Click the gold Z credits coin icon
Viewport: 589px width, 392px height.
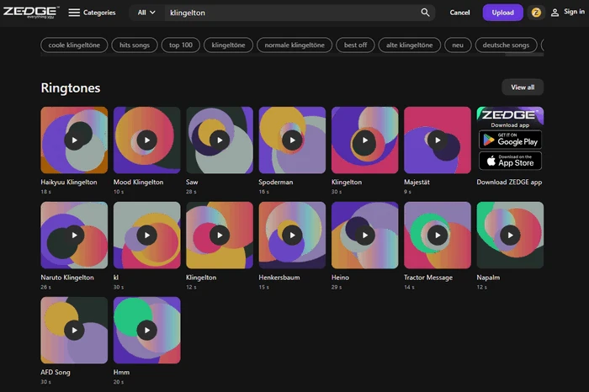click(x=536, y=13)
